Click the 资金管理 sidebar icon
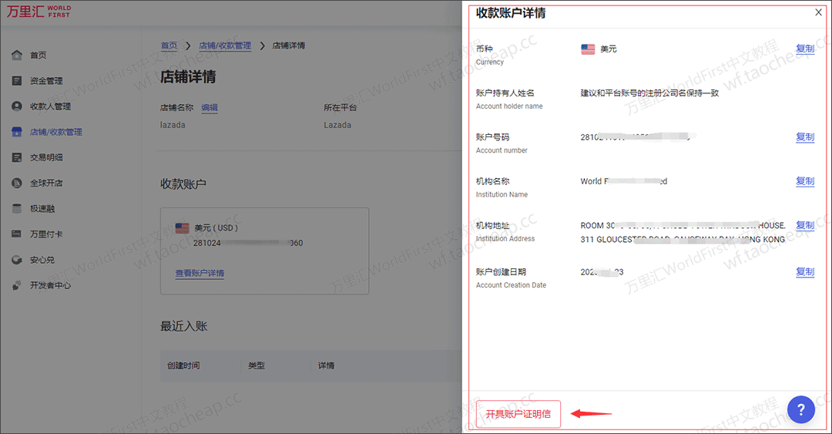 coord(17,81)
